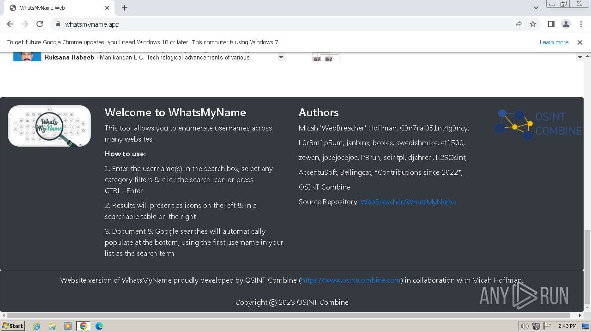This screenshot has height=332, width=591.
Task: Reload the whatsmyname.app page
Action: 40,24
